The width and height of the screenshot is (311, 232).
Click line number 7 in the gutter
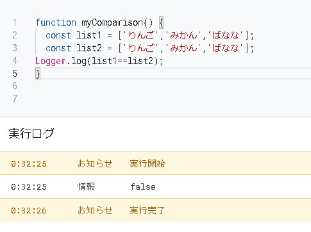tap(15, 99)
